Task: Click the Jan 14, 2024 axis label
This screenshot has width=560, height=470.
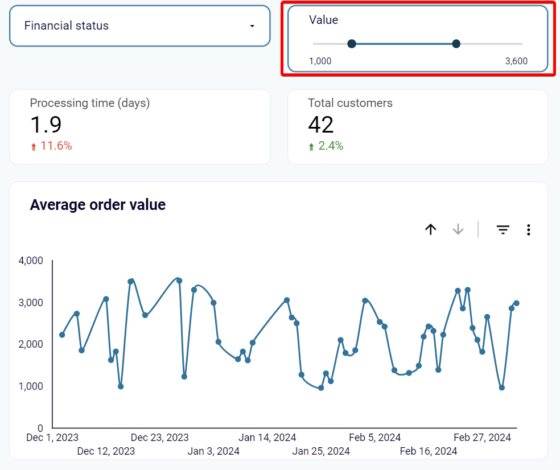Action: [x=267, y=438]
